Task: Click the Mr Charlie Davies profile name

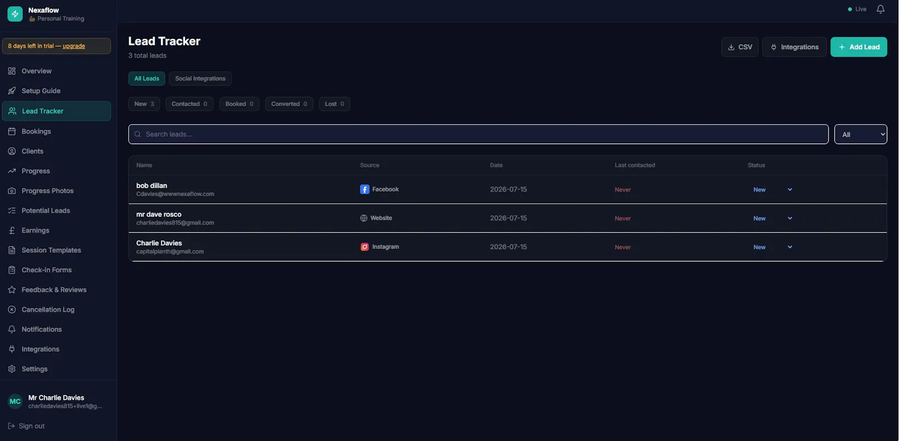Action: click(56, 398)
